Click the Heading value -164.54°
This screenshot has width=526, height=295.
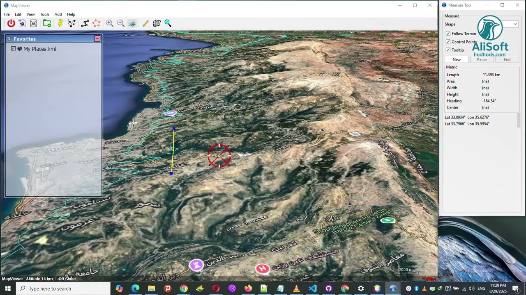(x=489, y=101)
